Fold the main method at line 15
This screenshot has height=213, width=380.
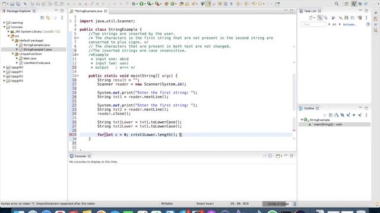tap(78, 76)
